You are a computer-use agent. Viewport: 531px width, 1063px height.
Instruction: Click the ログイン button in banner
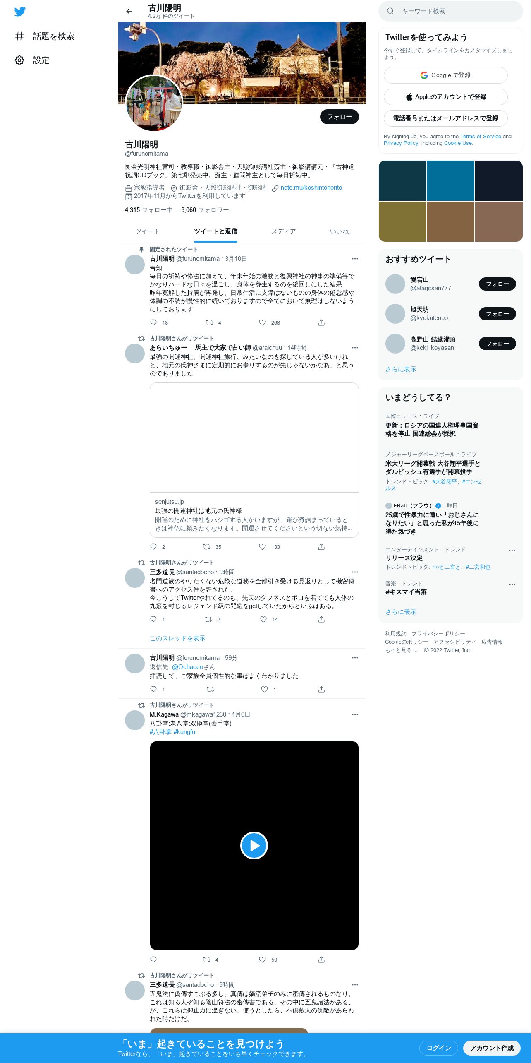click(x=439, y=1048)
